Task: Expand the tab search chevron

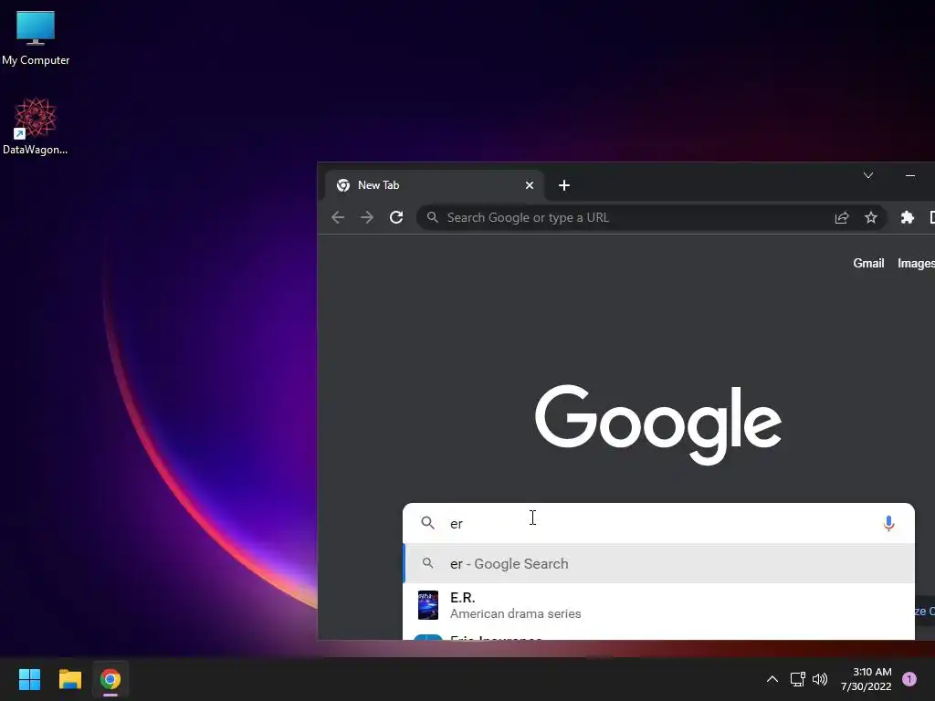Action: (868, 175)
